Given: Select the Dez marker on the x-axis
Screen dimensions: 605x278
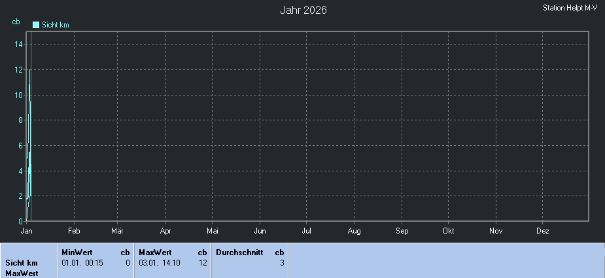Looking at the screenshot, I should [x=543, y=231].
